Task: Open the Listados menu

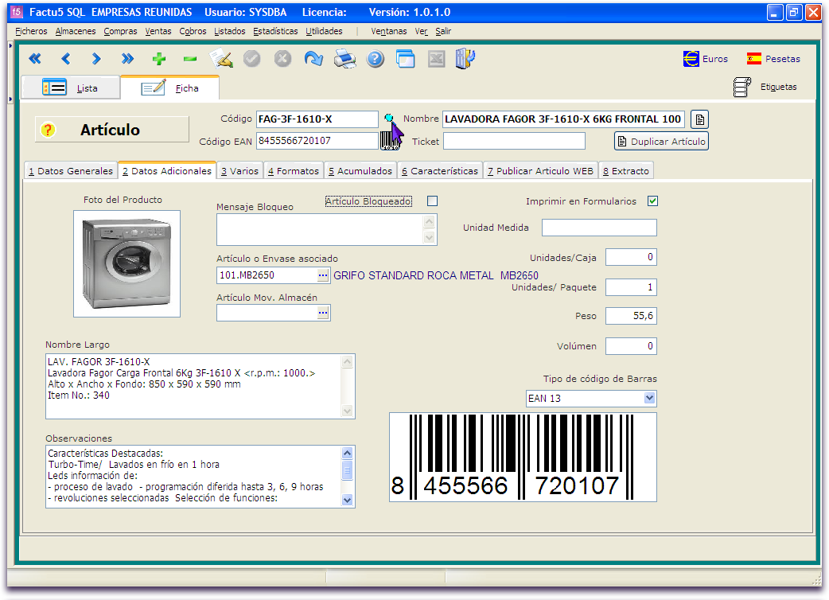Action: [x=229, y=31]
